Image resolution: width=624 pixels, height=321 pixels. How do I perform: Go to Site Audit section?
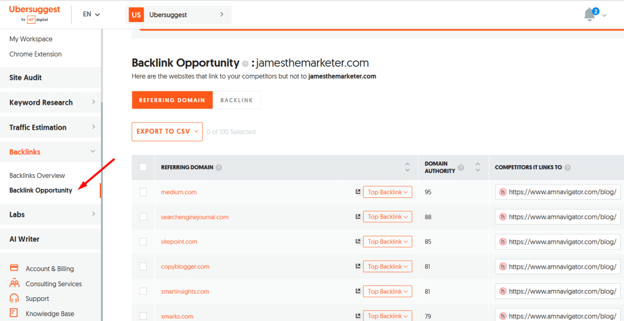coord(26,77)
